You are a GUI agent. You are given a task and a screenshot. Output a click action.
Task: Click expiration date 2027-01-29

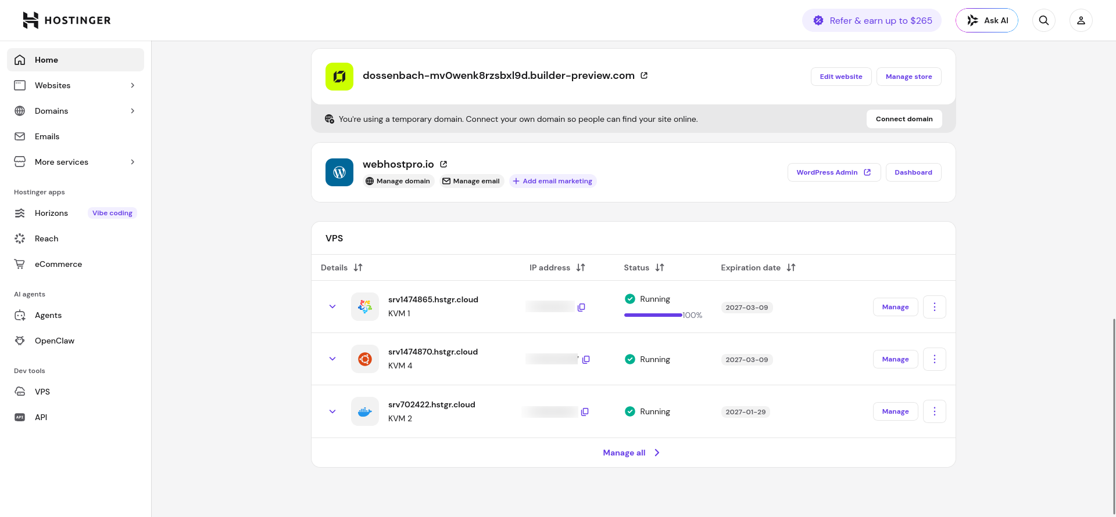point(746,412)
